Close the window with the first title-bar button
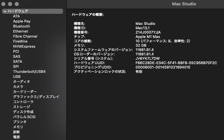Screen dimensions: 224x140 pos(3,4)
